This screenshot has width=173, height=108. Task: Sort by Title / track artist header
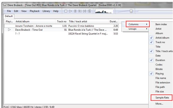[88, 21]
